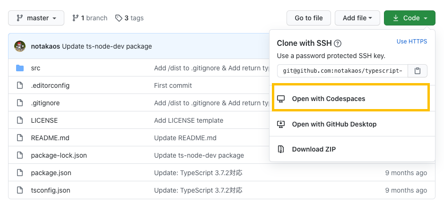444x203 pixels.
Task: Click the branch icon inside the master button
Action: 19,18
